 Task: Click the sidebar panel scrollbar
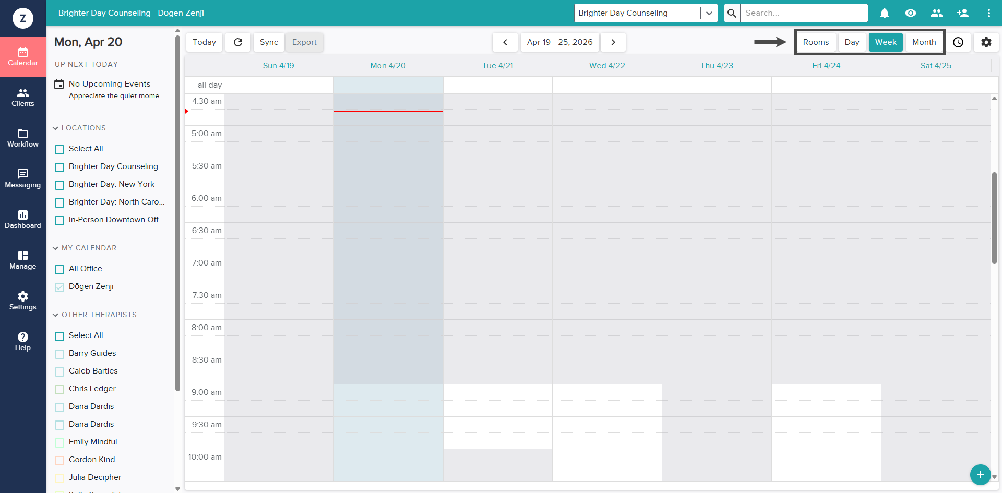[177, 213]
